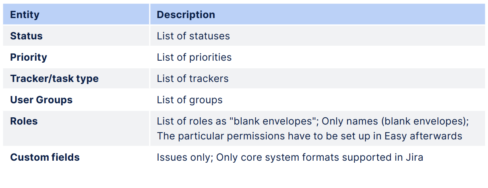Viewport: 488px width, 188px height.
Task: Click the "List of statuses" description
Action: coord(193,36)
